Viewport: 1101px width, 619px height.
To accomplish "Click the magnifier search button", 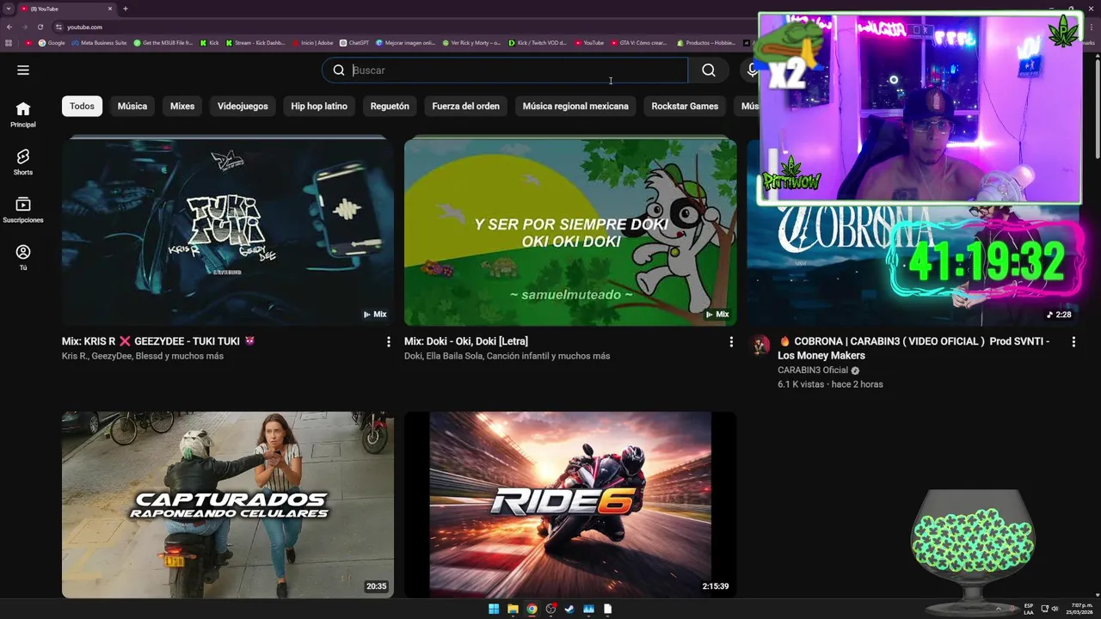I will 708,70.
